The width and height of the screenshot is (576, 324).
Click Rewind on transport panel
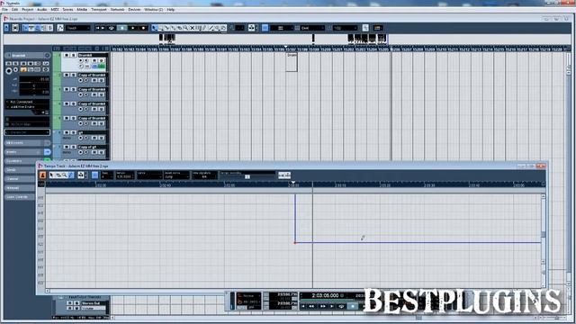[311, 306]
